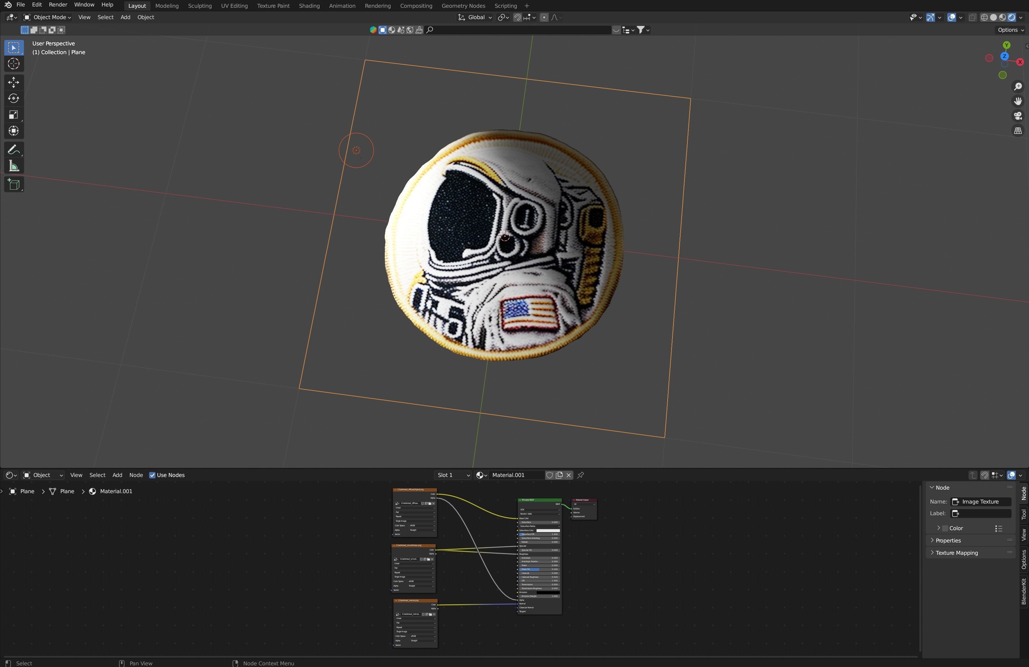The width and height of the screenshot is (1029, 667).
Task: Switch to the Shading workspace tab
Action: (x=309, y=6)
